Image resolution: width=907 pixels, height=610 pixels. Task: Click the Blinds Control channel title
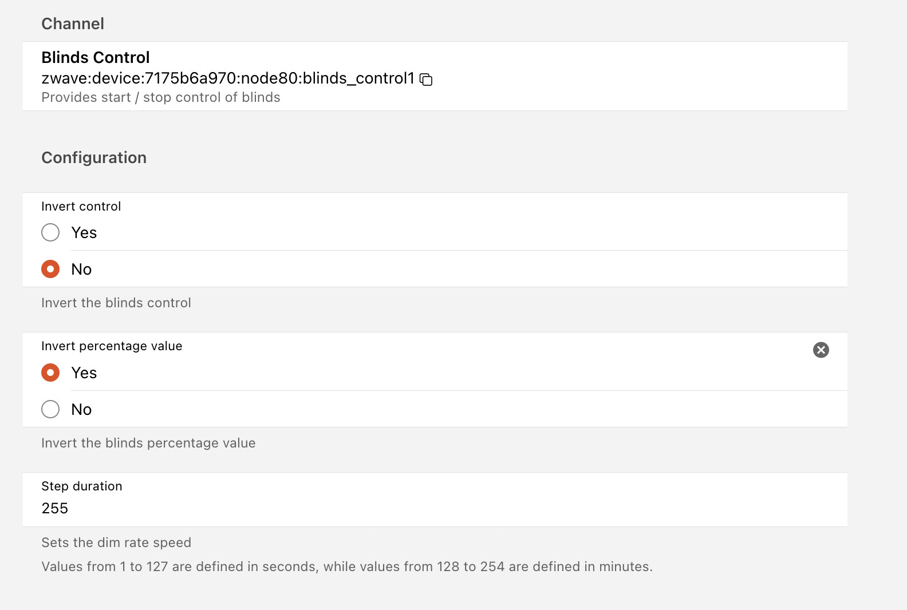pyautogui.click(x=95, y=57)
